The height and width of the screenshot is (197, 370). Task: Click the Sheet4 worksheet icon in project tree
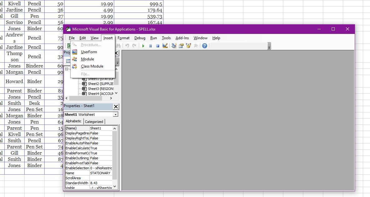84,94
